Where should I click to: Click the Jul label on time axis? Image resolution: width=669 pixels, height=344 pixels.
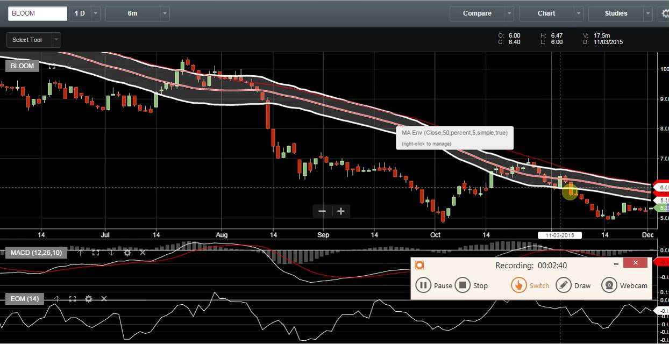pos(105,235)
